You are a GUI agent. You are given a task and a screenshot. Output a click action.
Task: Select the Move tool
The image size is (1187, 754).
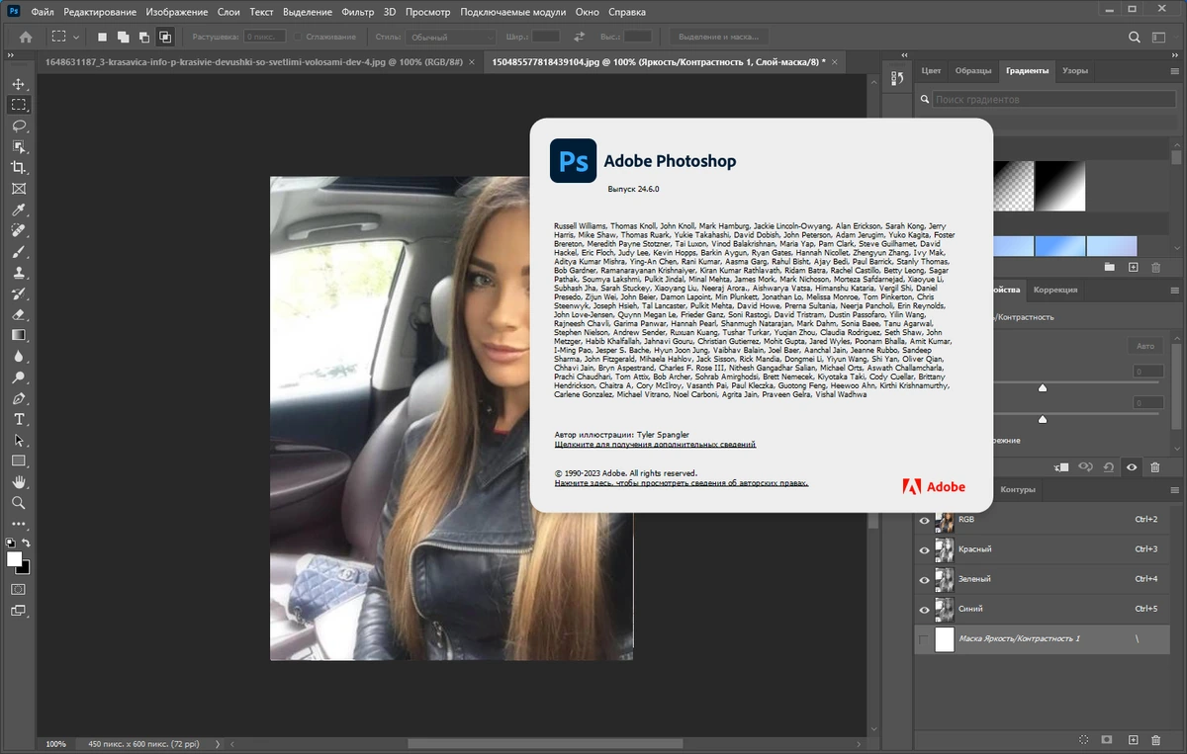pyautogui.click(x=19, y=84)
